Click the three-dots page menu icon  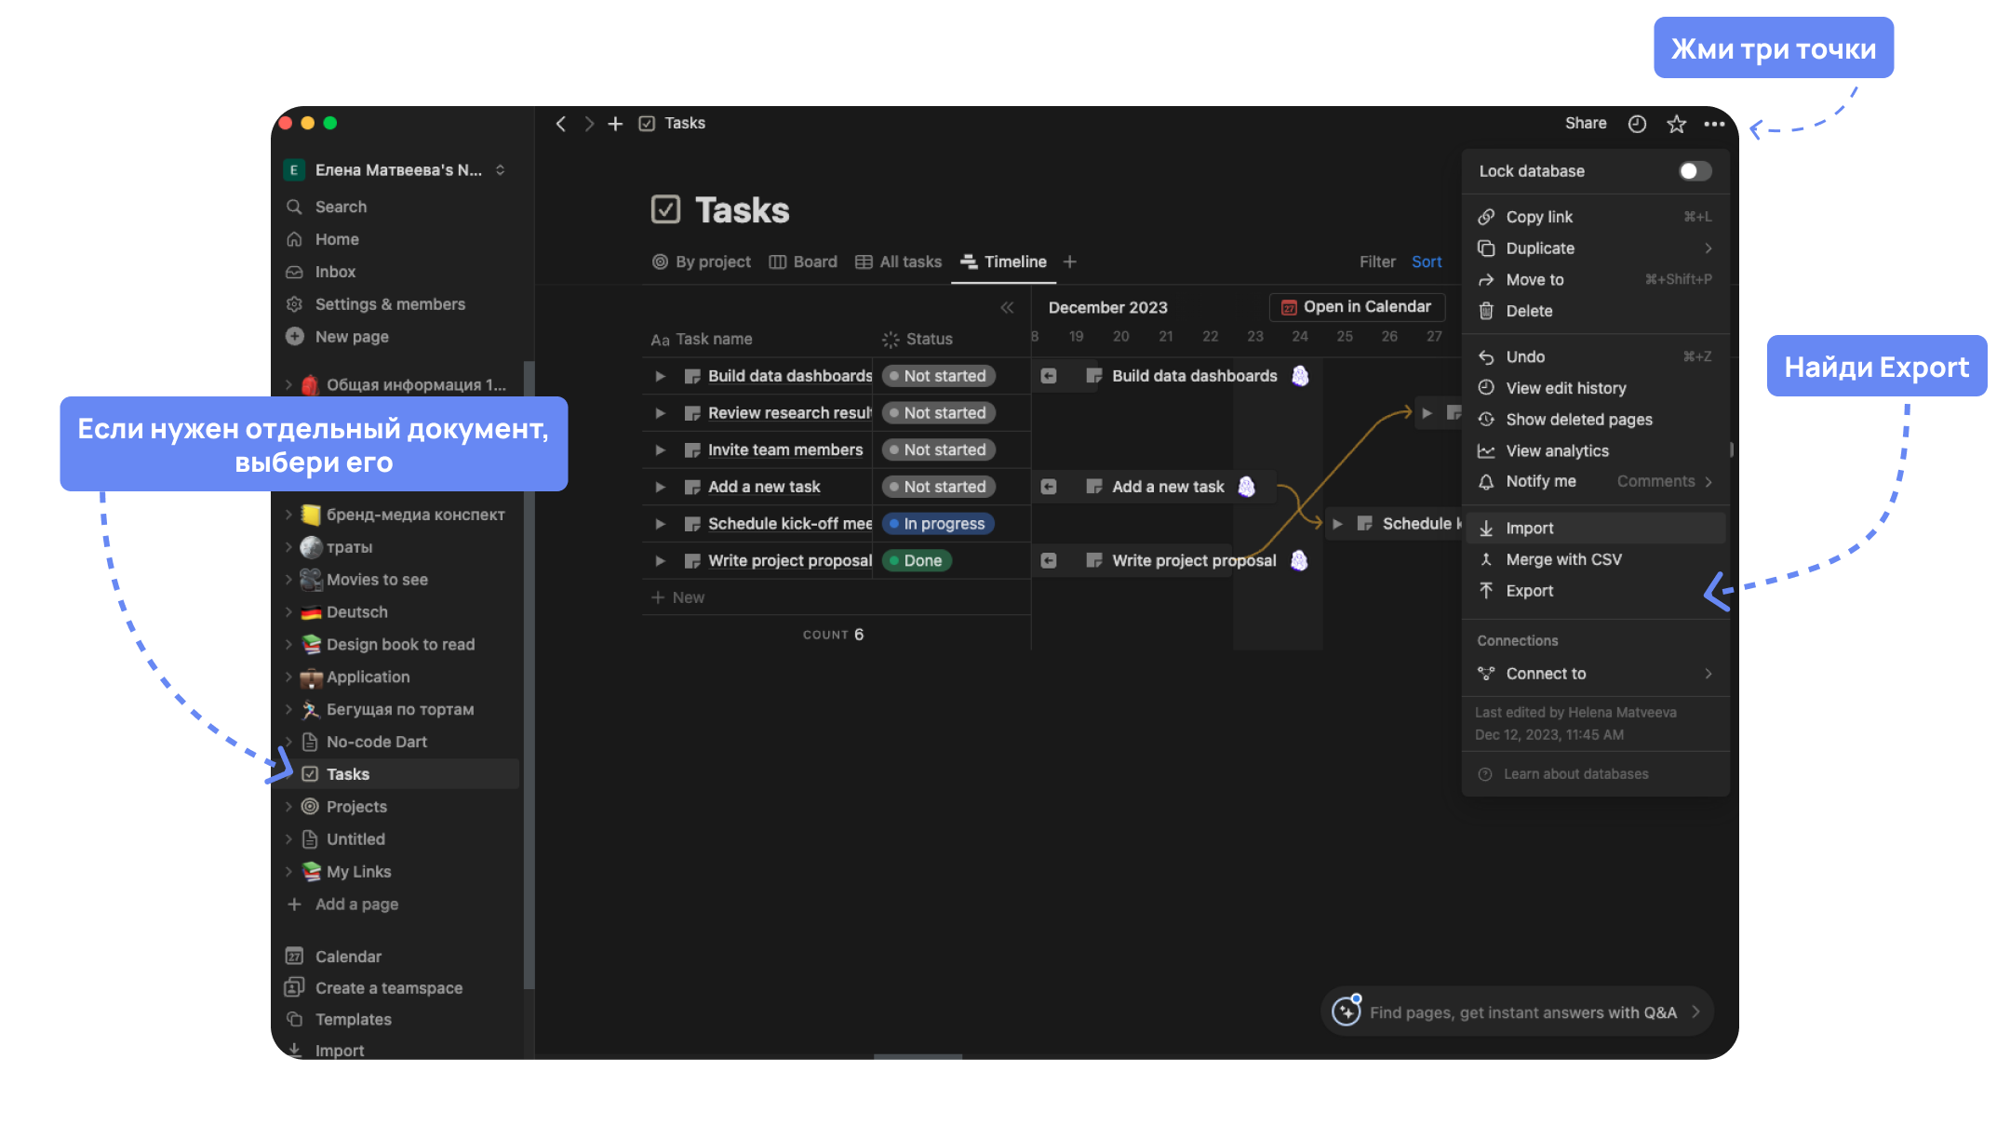1714,124
